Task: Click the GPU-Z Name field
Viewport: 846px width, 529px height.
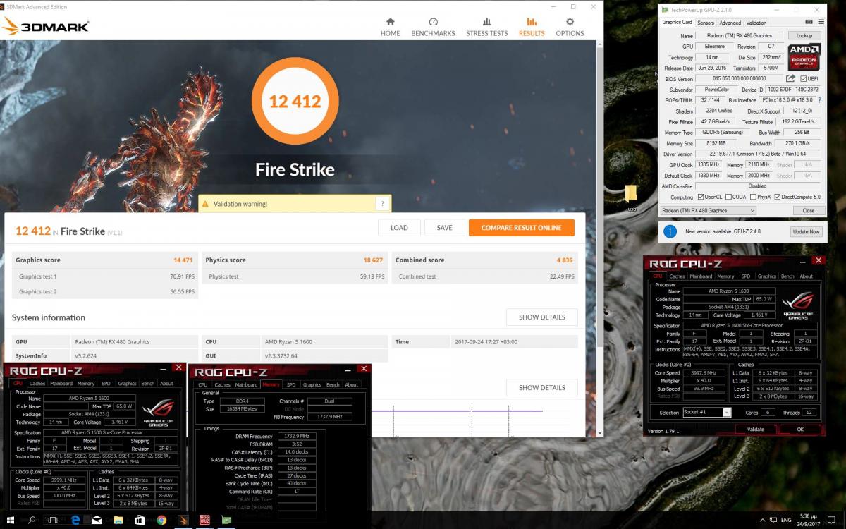Action: pos(739,35)
